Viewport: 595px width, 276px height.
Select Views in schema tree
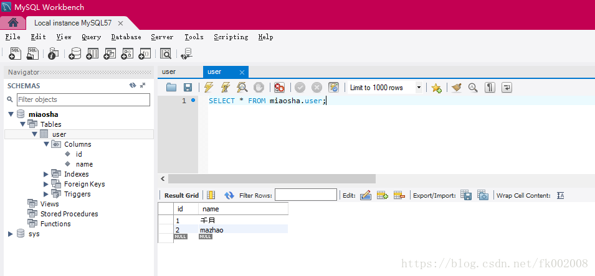[50, 204]
